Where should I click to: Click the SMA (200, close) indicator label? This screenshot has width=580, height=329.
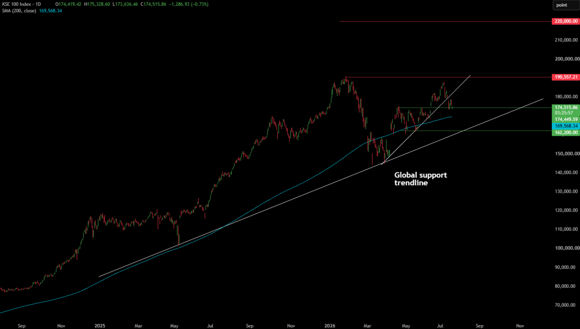click(19, 11)
